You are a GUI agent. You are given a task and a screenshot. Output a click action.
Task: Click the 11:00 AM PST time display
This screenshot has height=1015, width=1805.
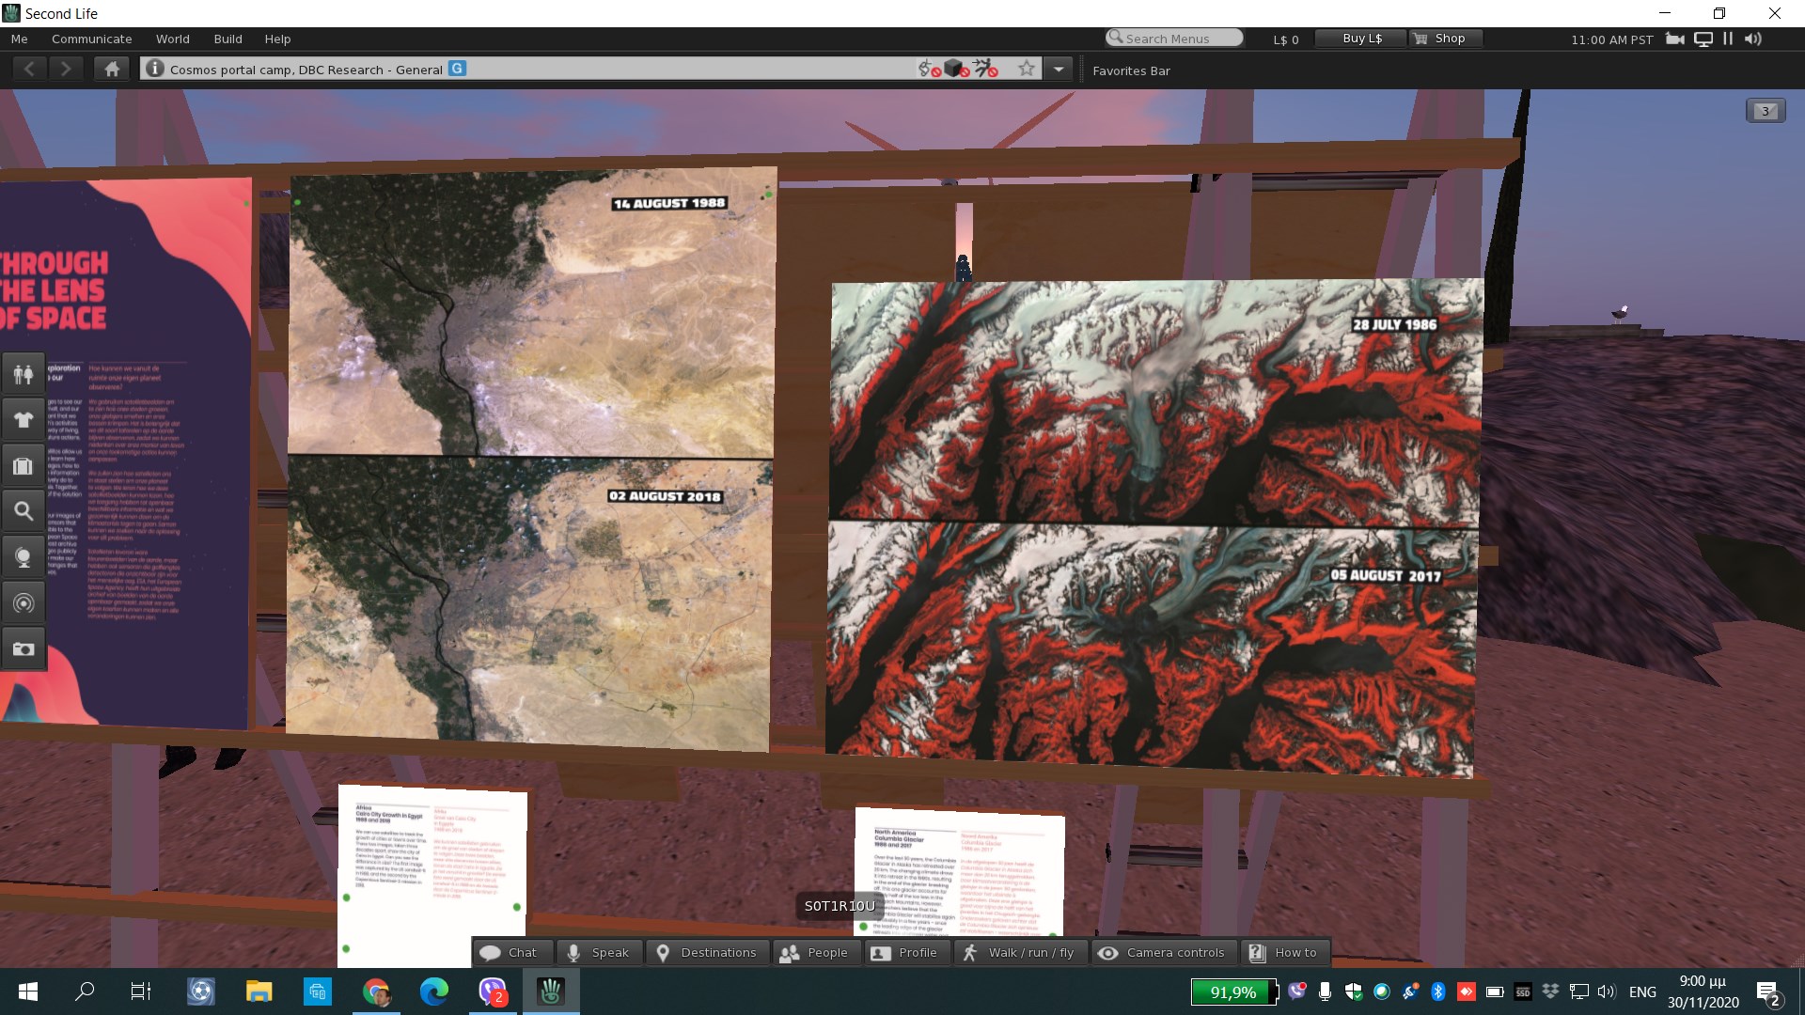coord(1611,39)
